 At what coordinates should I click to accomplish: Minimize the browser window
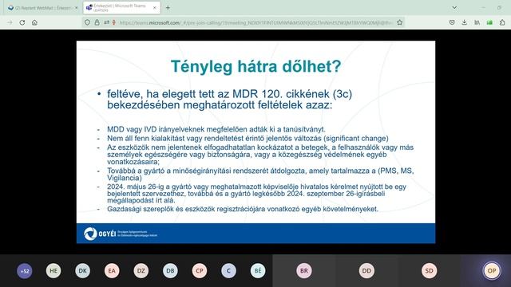[483, 7]
